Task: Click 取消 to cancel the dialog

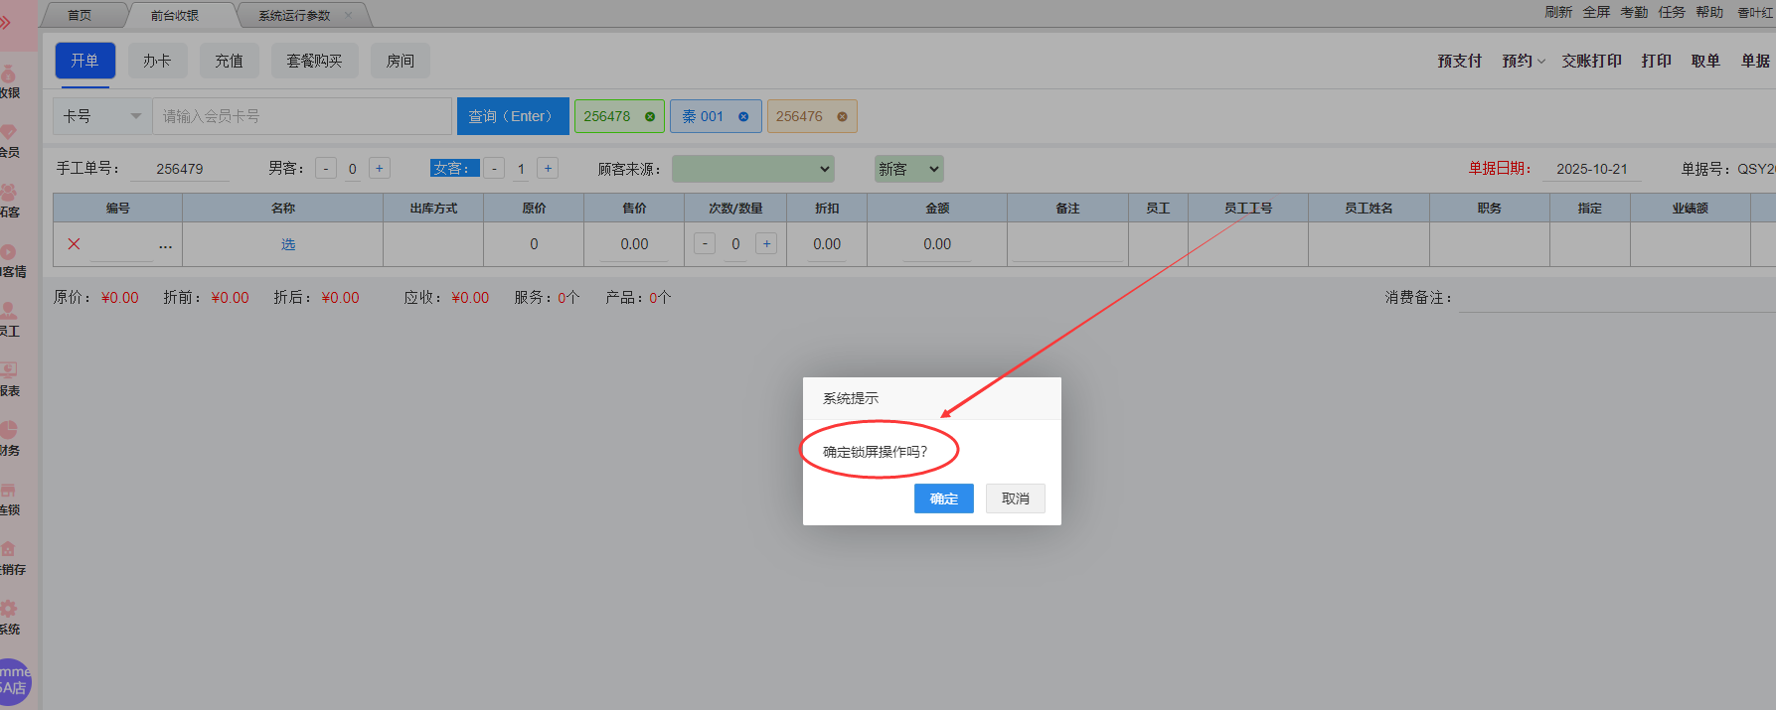Action: 1015,498
